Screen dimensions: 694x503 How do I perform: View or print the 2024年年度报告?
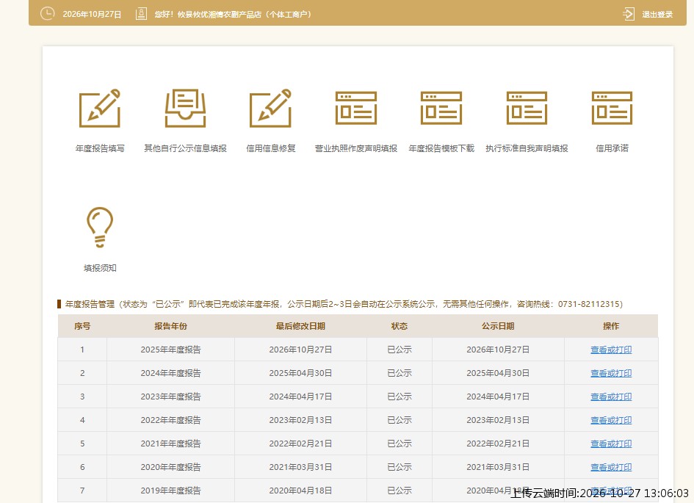[x=611, y=373]
